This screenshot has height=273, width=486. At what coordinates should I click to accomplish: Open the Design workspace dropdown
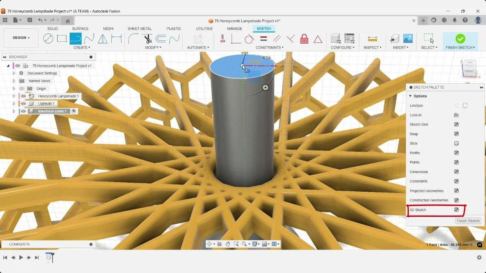pyautogui.click(x=21, y=38)
